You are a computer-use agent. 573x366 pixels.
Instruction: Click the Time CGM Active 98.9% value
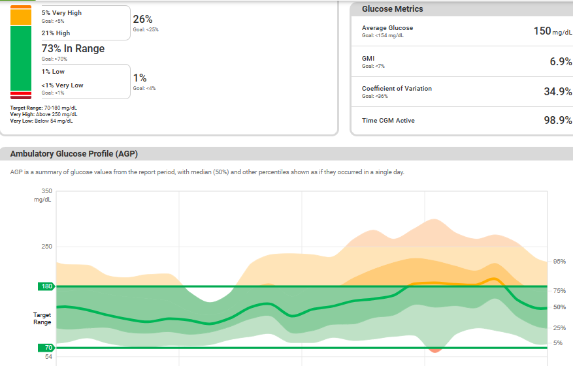tap(558, 121)
